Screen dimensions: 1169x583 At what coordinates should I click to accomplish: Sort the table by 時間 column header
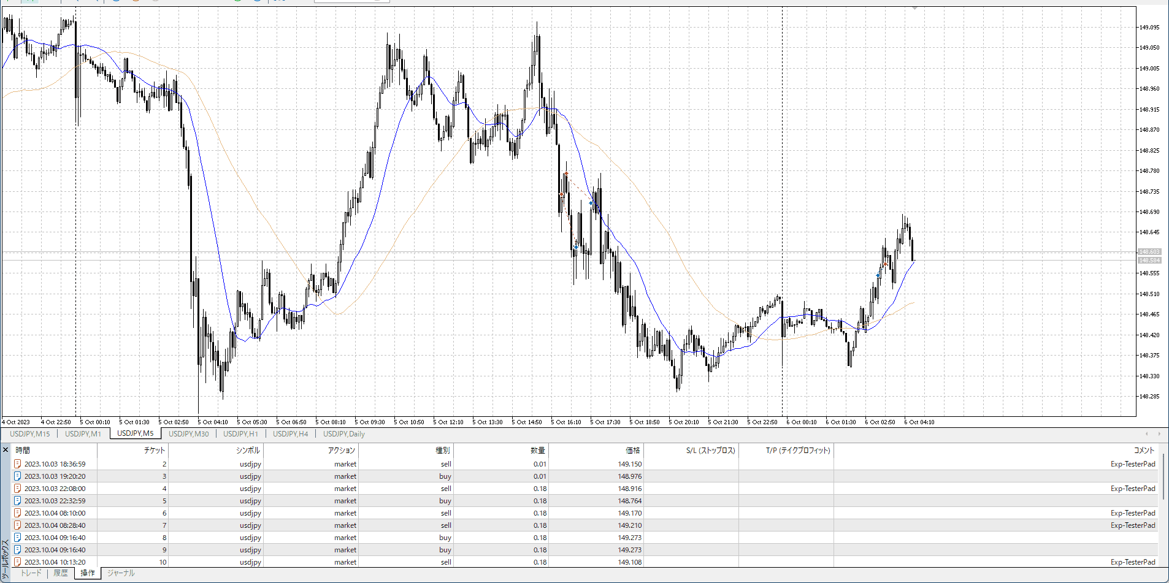coord(23,450)
